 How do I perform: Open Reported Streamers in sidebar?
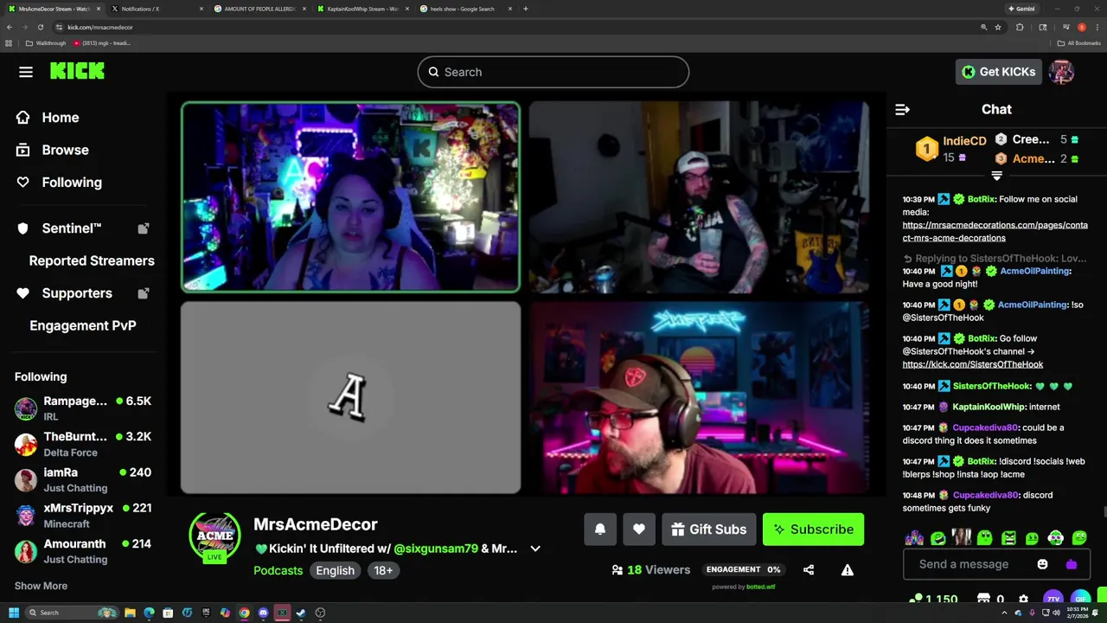pos(92,260)
